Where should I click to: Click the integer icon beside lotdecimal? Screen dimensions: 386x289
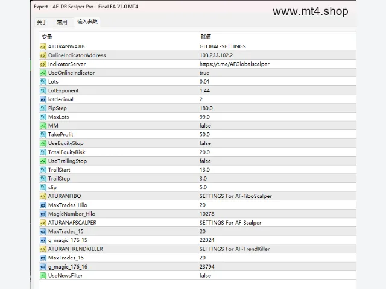tap(43, 99)
